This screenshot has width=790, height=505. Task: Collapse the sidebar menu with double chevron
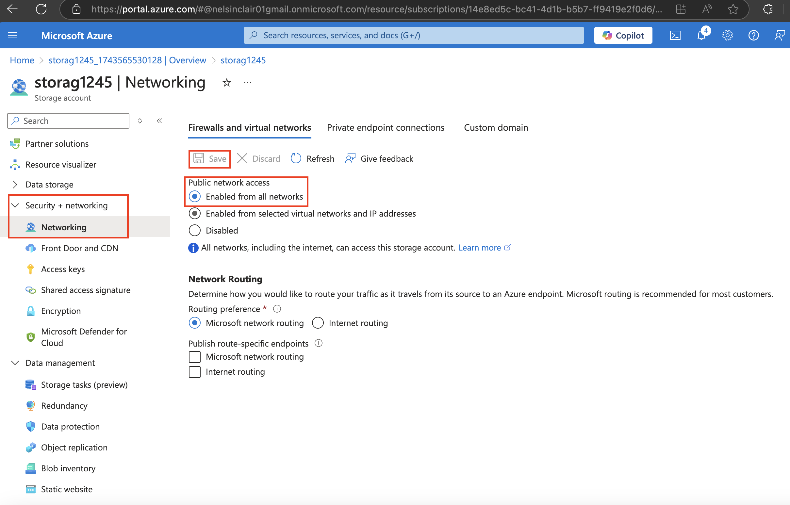pos(159,121)
